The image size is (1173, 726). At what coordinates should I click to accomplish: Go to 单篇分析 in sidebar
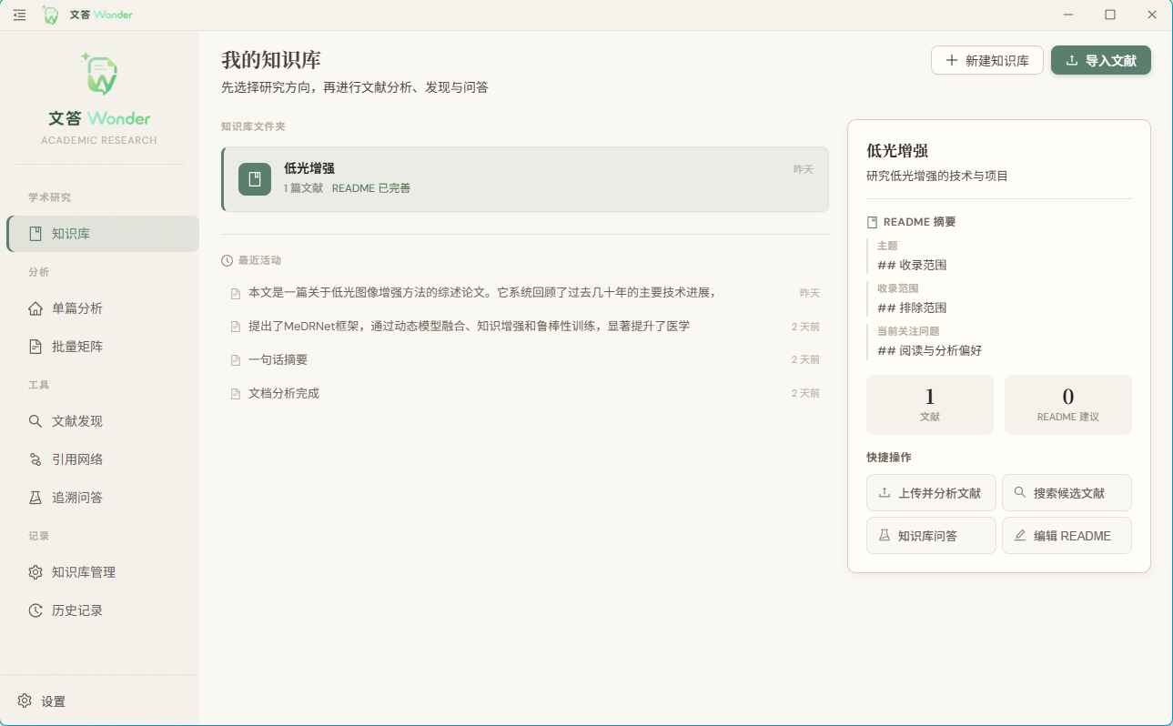pyautogui.click(x=103, y=308)
